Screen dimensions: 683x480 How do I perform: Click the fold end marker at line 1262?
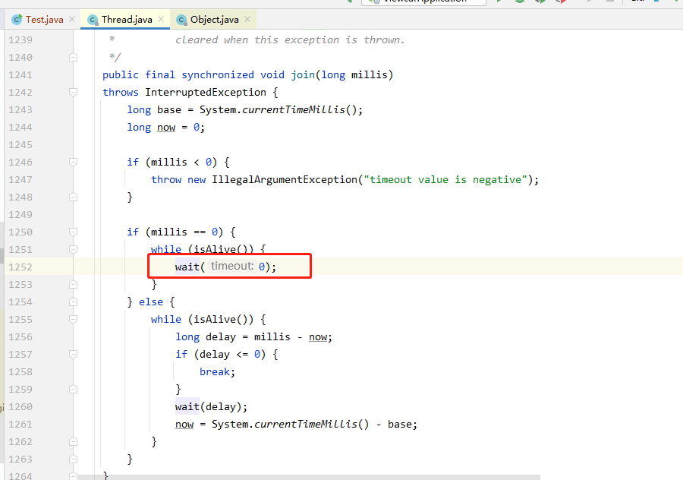tap(73, 441)
